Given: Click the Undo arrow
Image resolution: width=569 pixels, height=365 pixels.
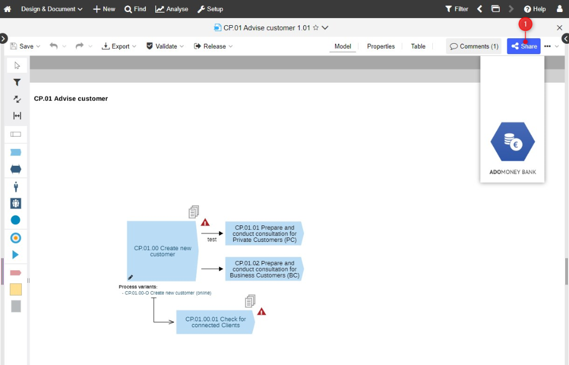Looking at the screenshot, I should [x=54, y=46].
